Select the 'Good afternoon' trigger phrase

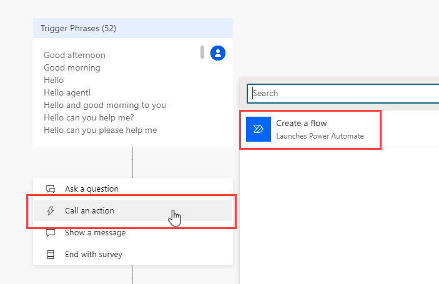pos(74,56)
